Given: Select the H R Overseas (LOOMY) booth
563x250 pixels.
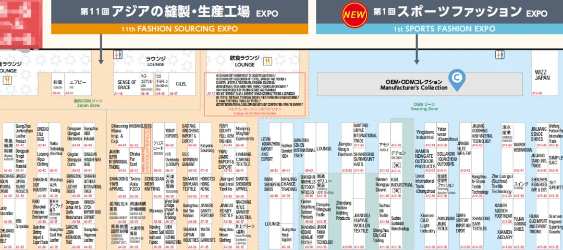Looking at the screenshot, I should pos(172,160).
